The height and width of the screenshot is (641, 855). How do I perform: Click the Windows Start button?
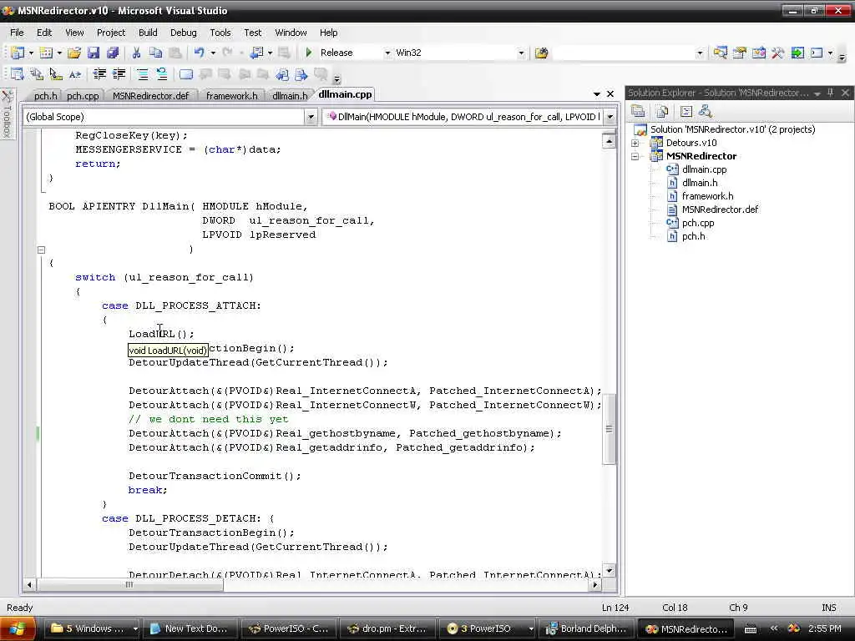click(x=18, y=628)
